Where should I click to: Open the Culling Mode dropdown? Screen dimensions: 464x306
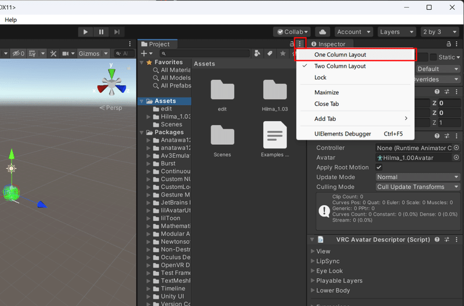coord(418,187)
